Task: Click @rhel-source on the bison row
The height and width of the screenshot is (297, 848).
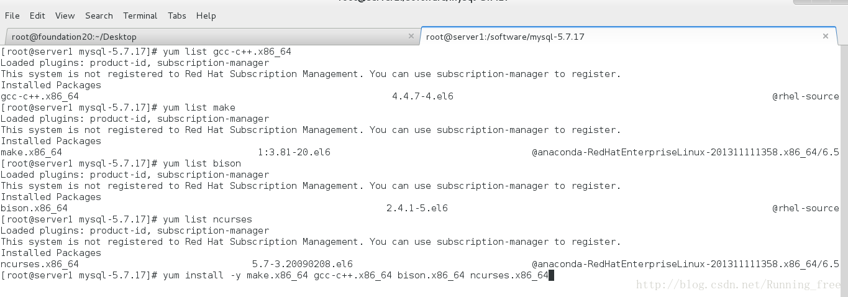Action: (806, 208)
